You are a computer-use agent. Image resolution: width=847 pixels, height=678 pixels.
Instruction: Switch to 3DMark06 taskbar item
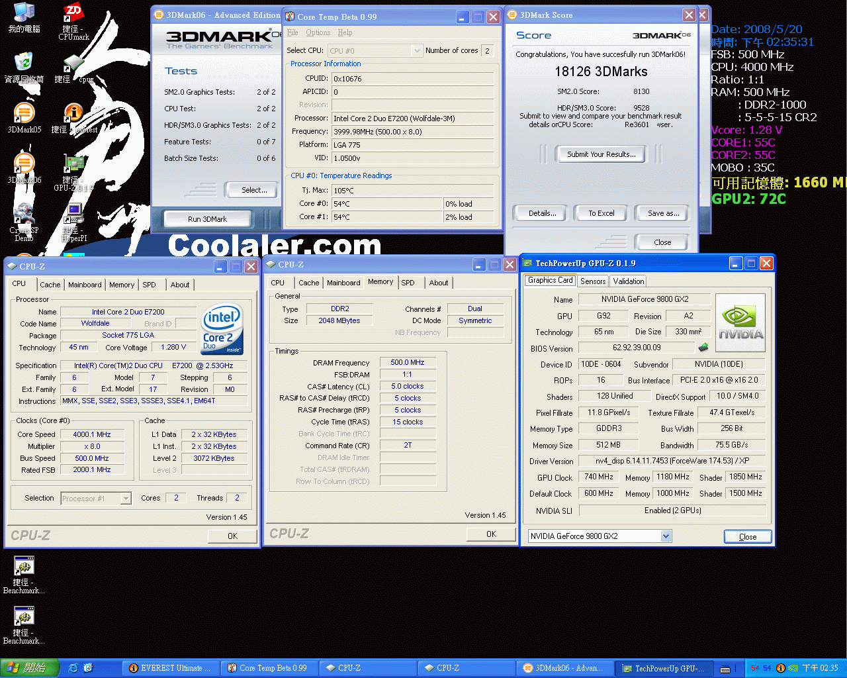point(565,668)
